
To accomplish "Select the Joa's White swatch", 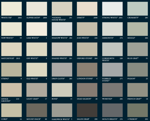I will point(87,29).
